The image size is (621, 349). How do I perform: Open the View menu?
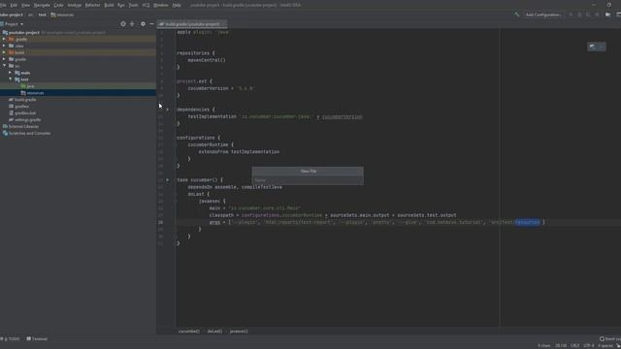tap(26, 5)
